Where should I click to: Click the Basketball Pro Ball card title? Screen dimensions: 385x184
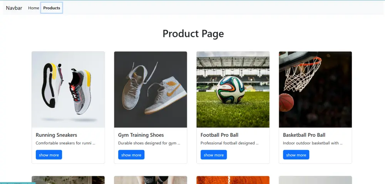coord(304,135)
